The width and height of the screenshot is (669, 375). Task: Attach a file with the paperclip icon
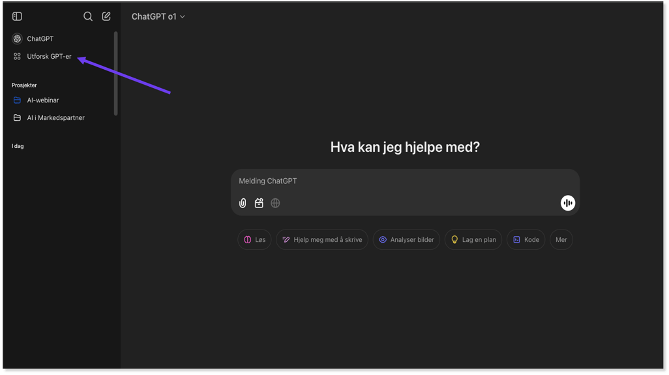tap(243, 203)
